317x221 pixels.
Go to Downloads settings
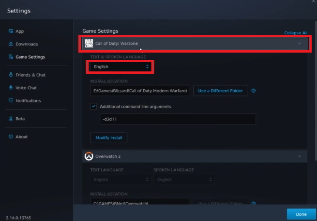27,44
